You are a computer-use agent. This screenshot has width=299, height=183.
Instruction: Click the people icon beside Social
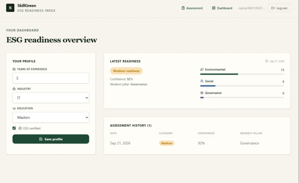tap(202, 81)
